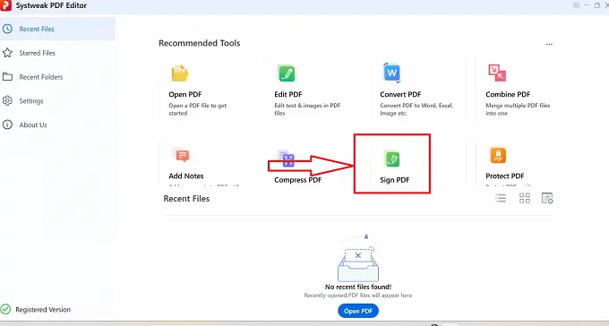Click the green Registered Version checkmark icon
This screenshot has width=609, height=326.
point(5,309)
